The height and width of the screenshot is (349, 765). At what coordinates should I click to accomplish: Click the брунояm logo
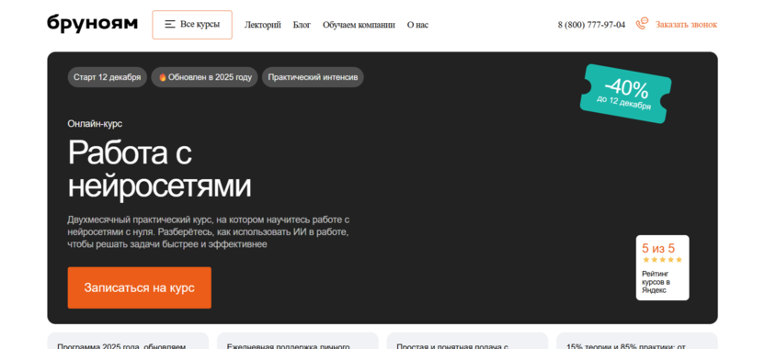[x=92, y=24]
